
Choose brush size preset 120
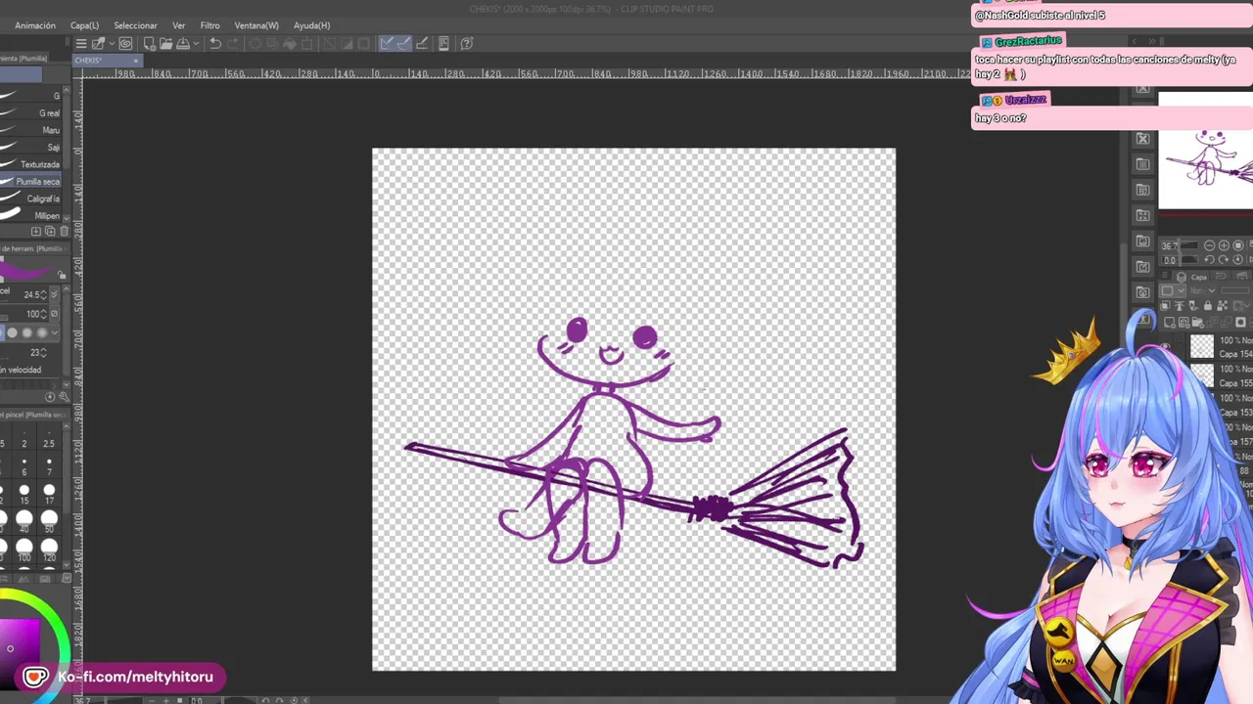[x=49, y=550]
